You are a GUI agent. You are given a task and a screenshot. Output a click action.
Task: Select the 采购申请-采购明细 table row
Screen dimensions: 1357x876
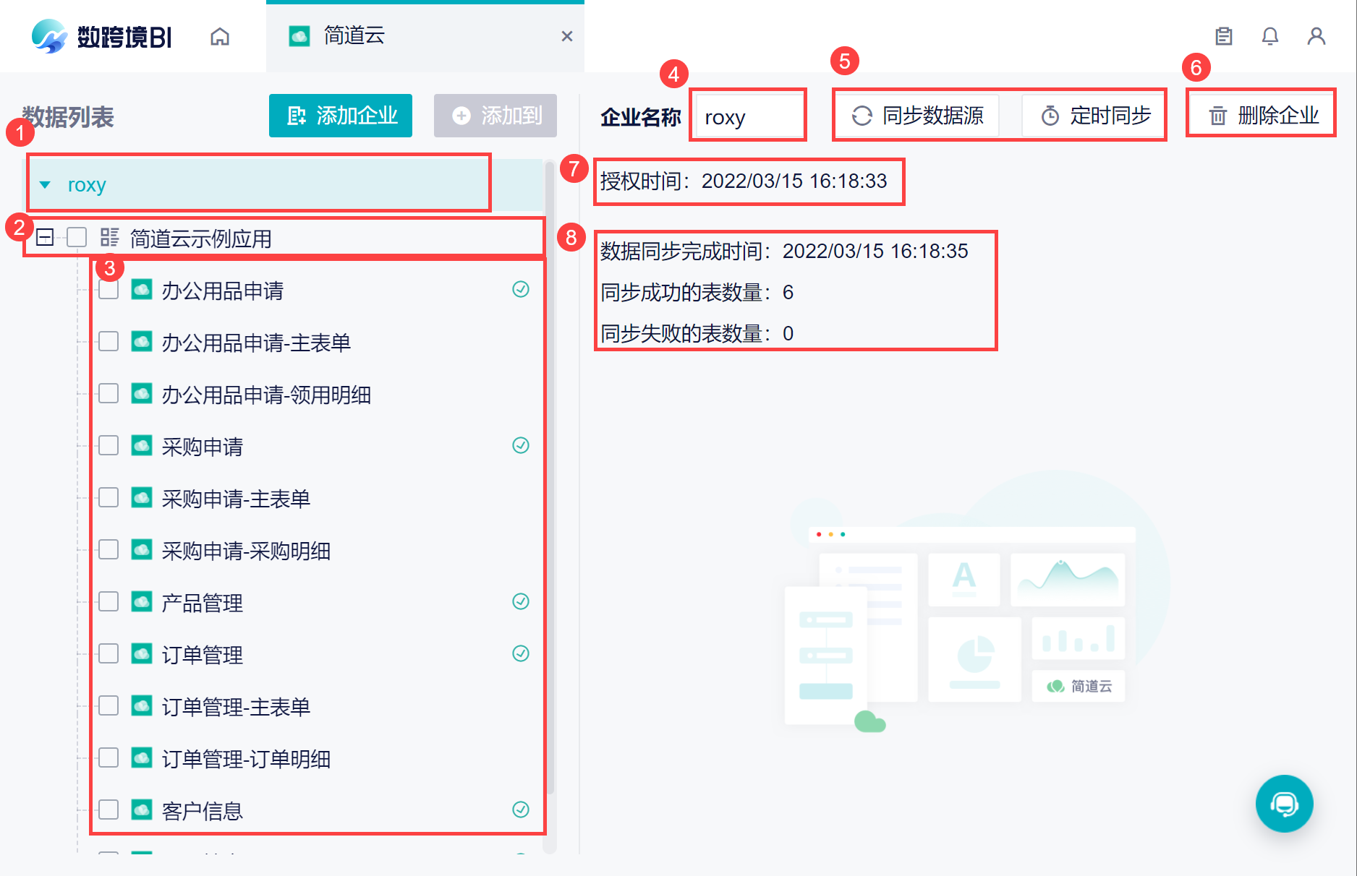pos(318,550)
